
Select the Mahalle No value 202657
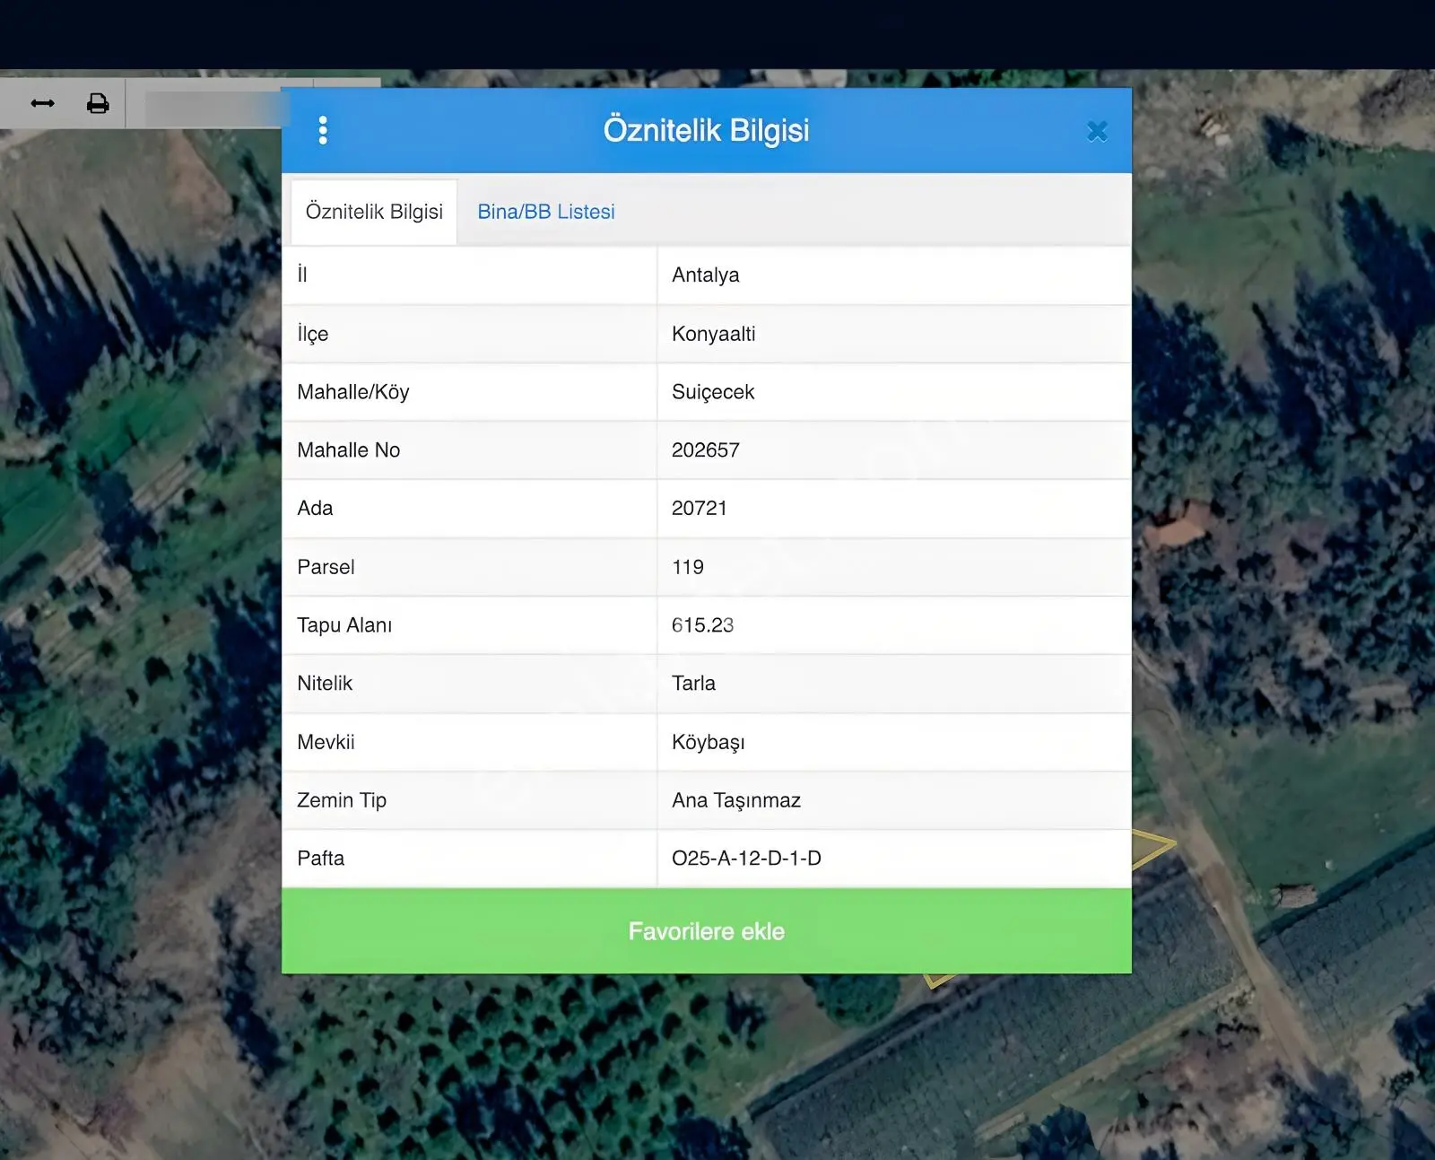[706, 450]
